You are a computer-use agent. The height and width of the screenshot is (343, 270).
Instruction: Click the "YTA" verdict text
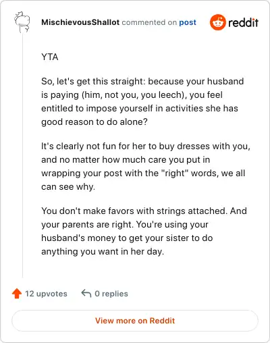(x=50, y=57)
